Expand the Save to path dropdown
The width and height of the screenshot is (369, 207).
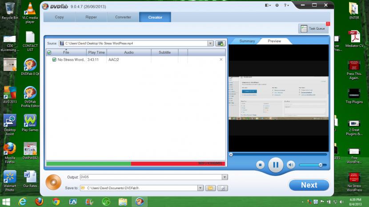(x=200, y=188)
